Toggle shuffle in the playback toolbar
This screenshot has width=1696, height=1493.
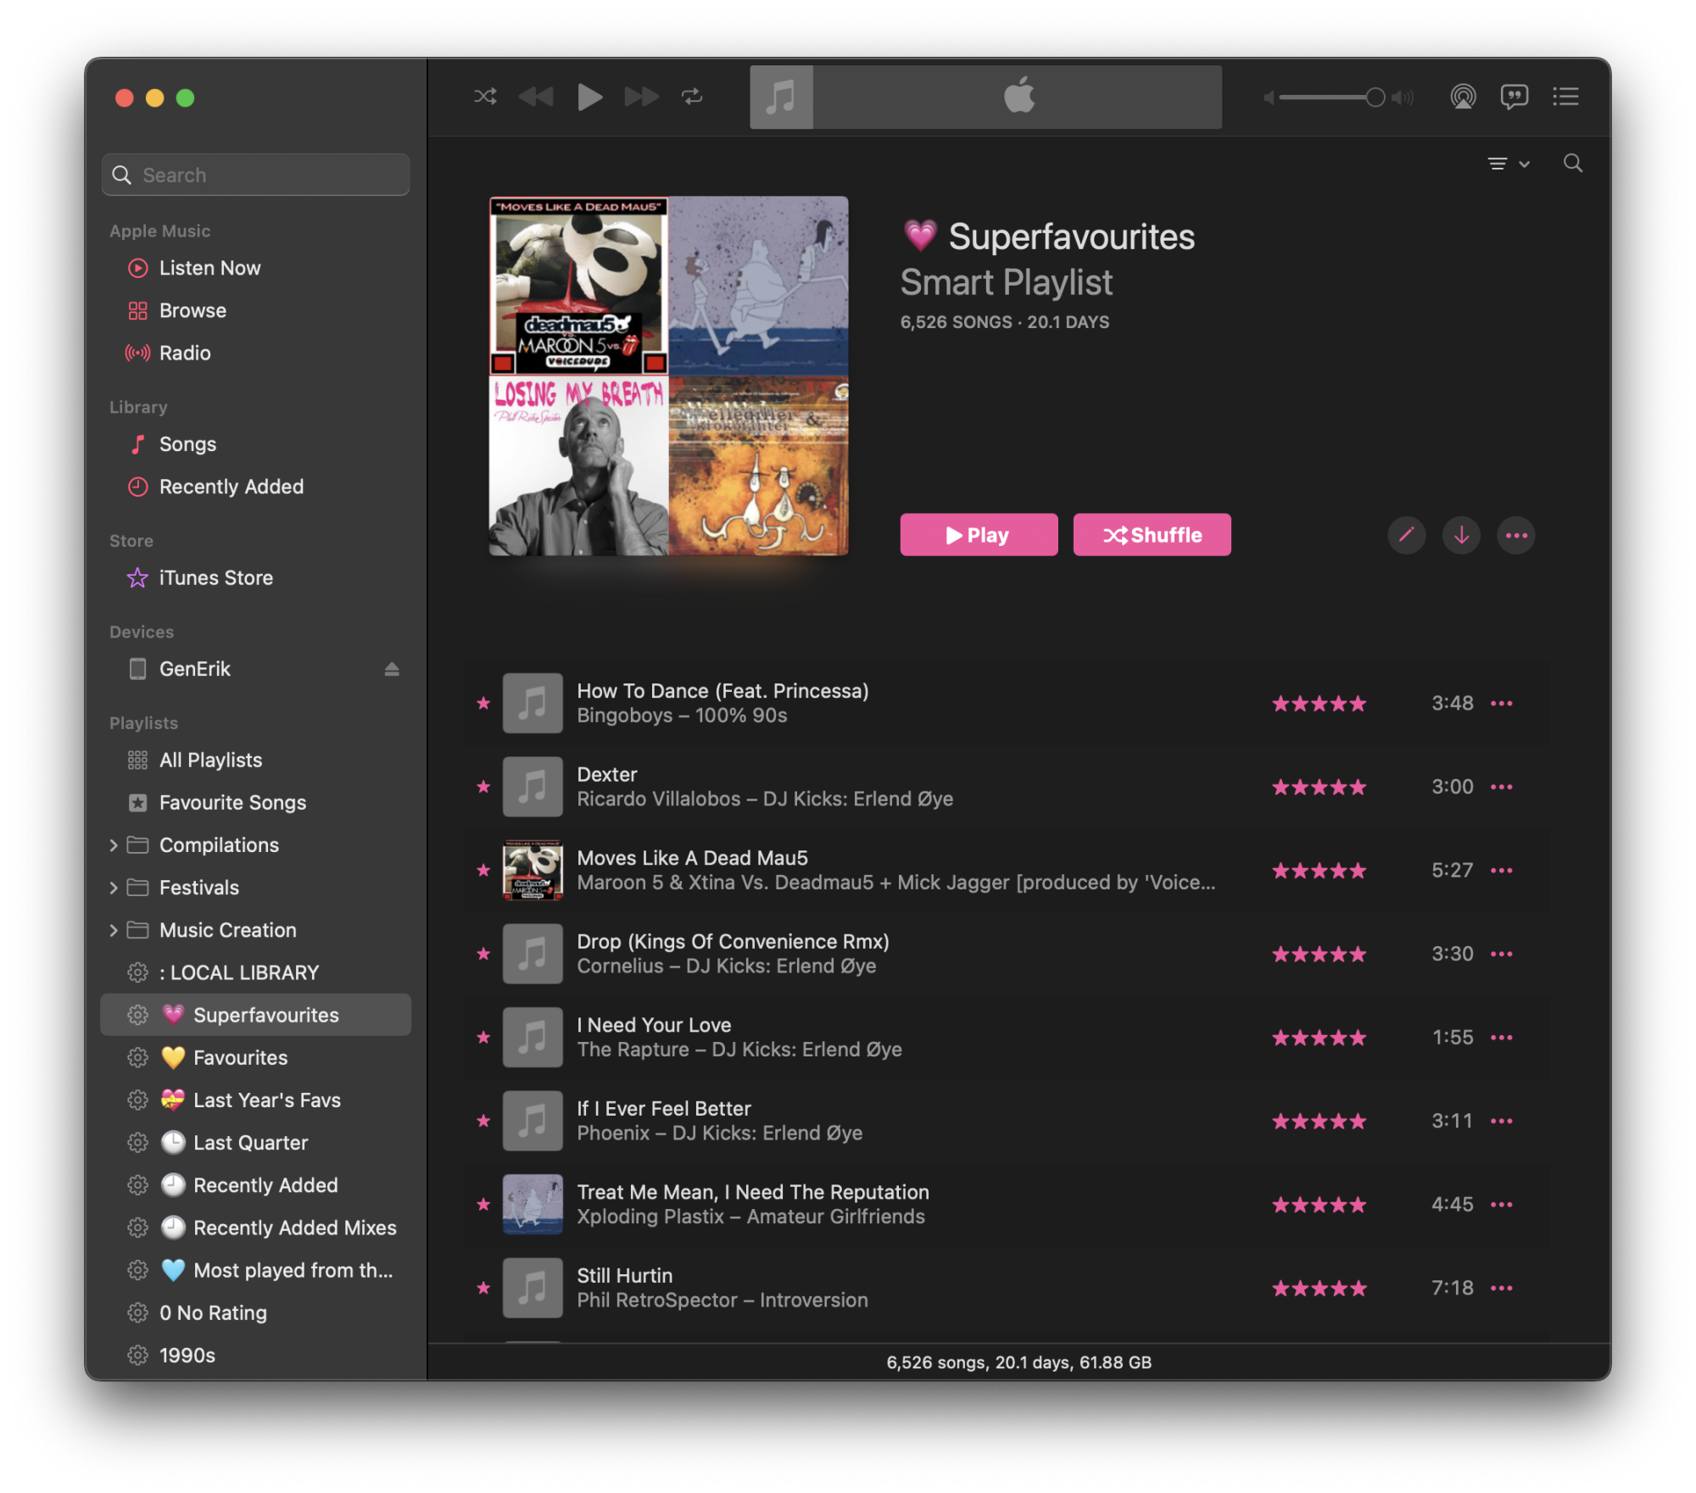[x=485, y=97]
